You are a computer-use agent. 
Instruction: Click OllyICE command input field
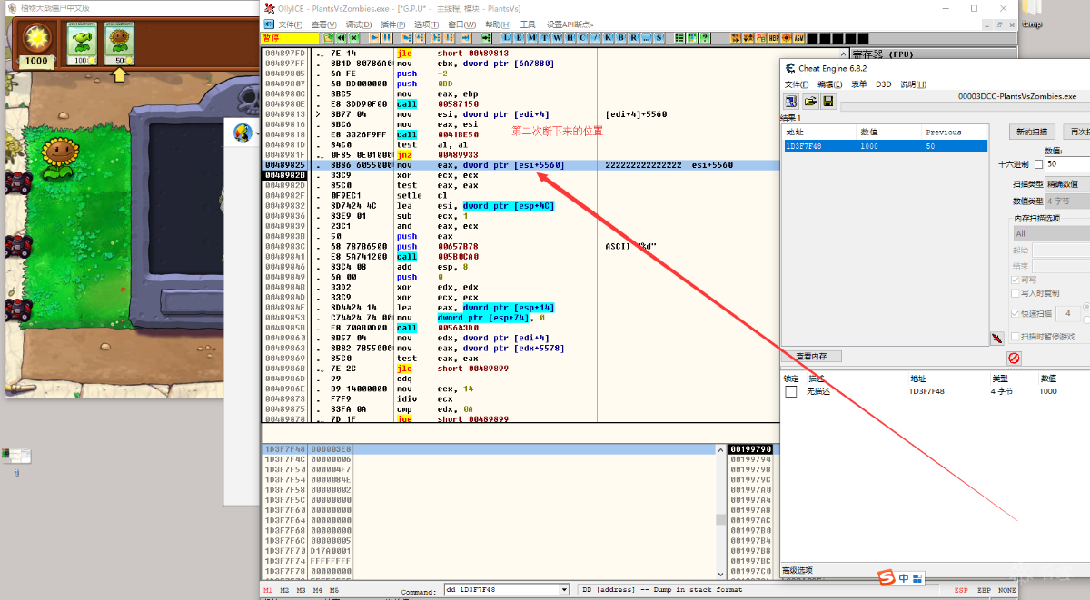(x=501, y=590)
